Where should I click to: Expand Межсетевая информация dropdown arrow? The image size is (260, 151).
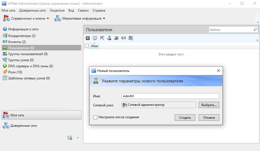click(x=104, y=18)
